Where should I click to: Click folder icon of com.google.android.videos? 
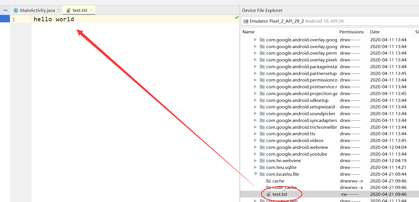(262, 141)
